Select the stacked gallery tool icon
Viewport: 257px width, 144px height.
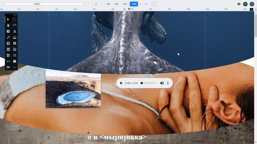(x=14, y=49)
